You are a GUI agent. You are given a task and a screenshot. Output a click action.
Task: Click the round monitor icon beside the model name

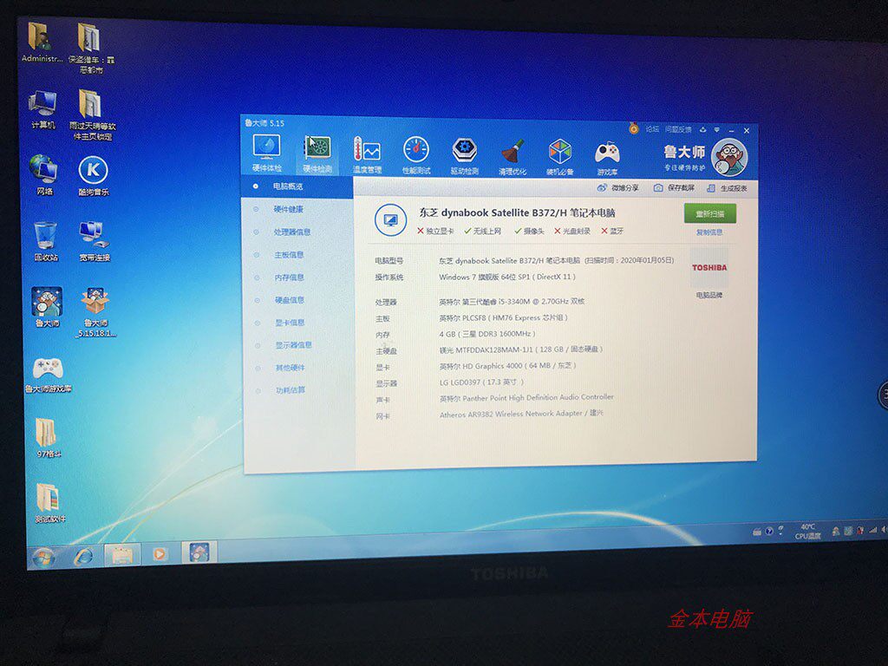390,219
